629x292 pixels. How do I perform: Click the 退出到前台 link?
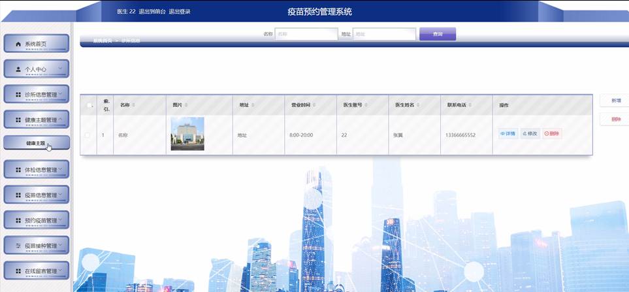tap(152, 12)
